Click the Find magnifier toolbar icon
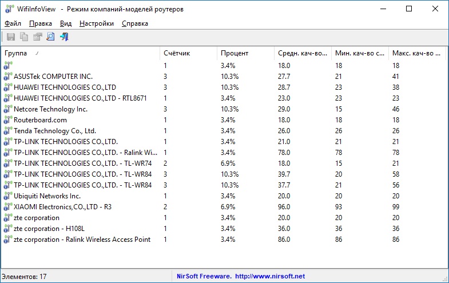The width and height of the screenshot is (449, 283). [x=51, y=37]
